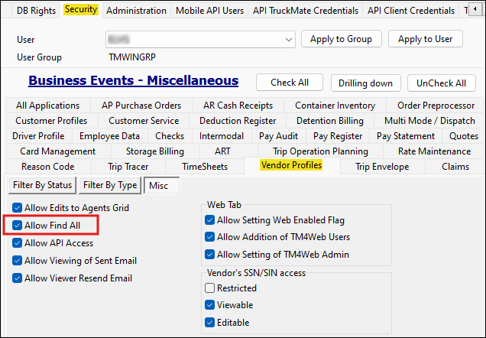This screenshot has width=486, height=338.
Task: Toggle Allow Viewer Resend Email checkbox
Action: tap(18, 278)
